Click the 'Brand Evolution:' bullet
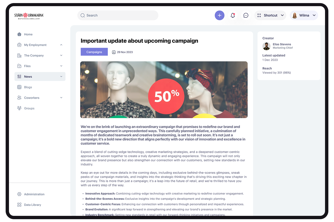 coord(97,209)
